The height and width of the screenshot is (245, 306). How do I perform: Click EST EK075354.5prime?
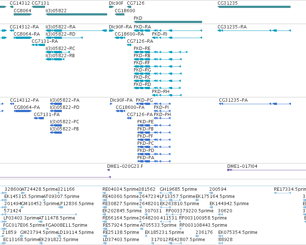238,232
